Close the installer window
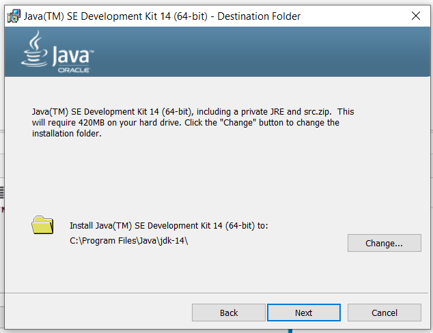Screen dimensions: 433x333 (416, 16)
